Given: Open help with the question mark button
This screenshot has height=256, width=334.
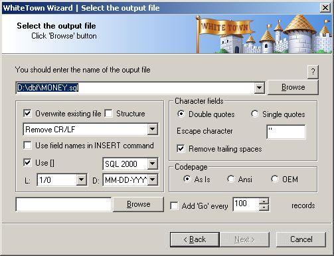Looking at the screenshot, I should [313, 72].
